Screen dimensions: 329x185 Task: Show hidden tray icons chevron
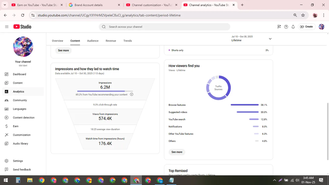point(274,180)
